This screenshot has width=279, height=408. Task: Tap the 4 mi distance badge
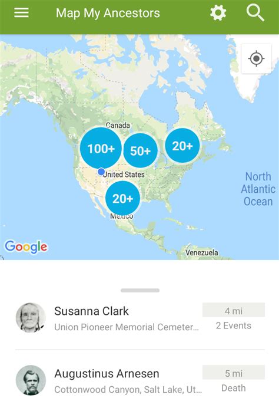click(234, 311)
